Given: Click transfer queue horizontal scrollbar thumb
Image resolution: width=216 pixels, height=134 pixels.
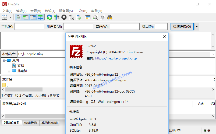Looking at the screenshot, I should [36, 116].
